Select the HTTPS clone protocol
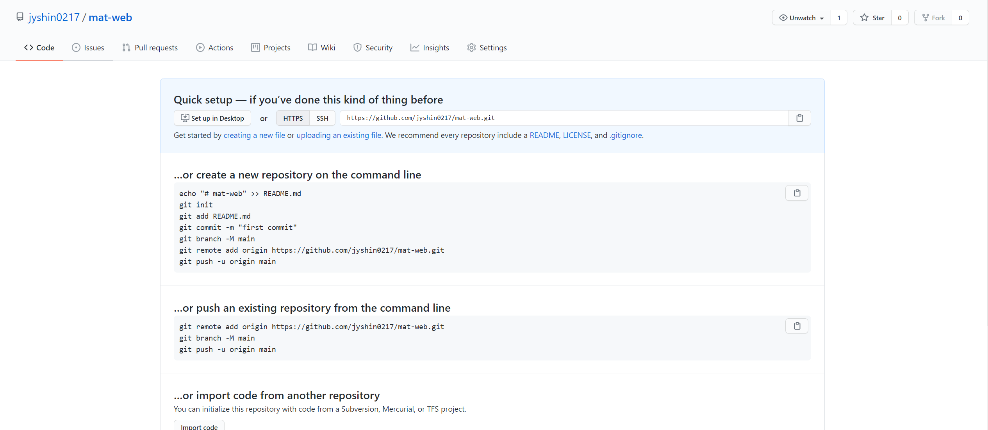This screenshot has height=430, width=988. click(x=293, y=118)
